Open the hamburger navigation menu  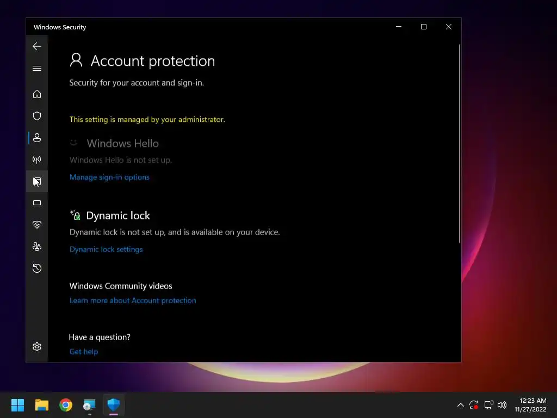[x=37, y=68]
